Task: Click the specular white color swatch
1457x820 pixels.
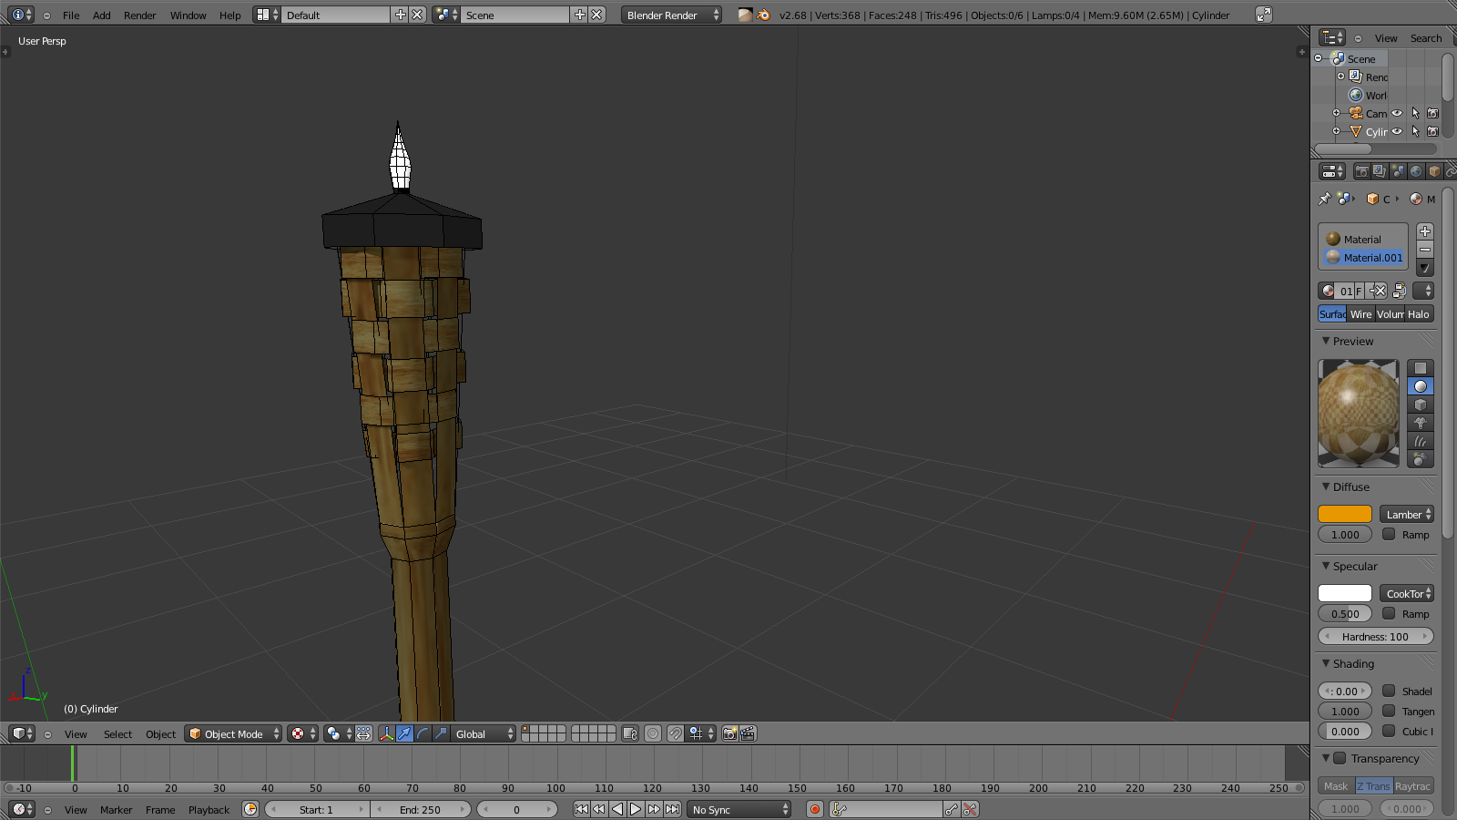Action: (x=1345, y=594)
